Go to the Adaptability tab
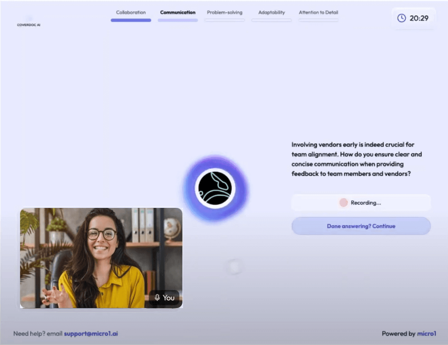 point(271,12)
